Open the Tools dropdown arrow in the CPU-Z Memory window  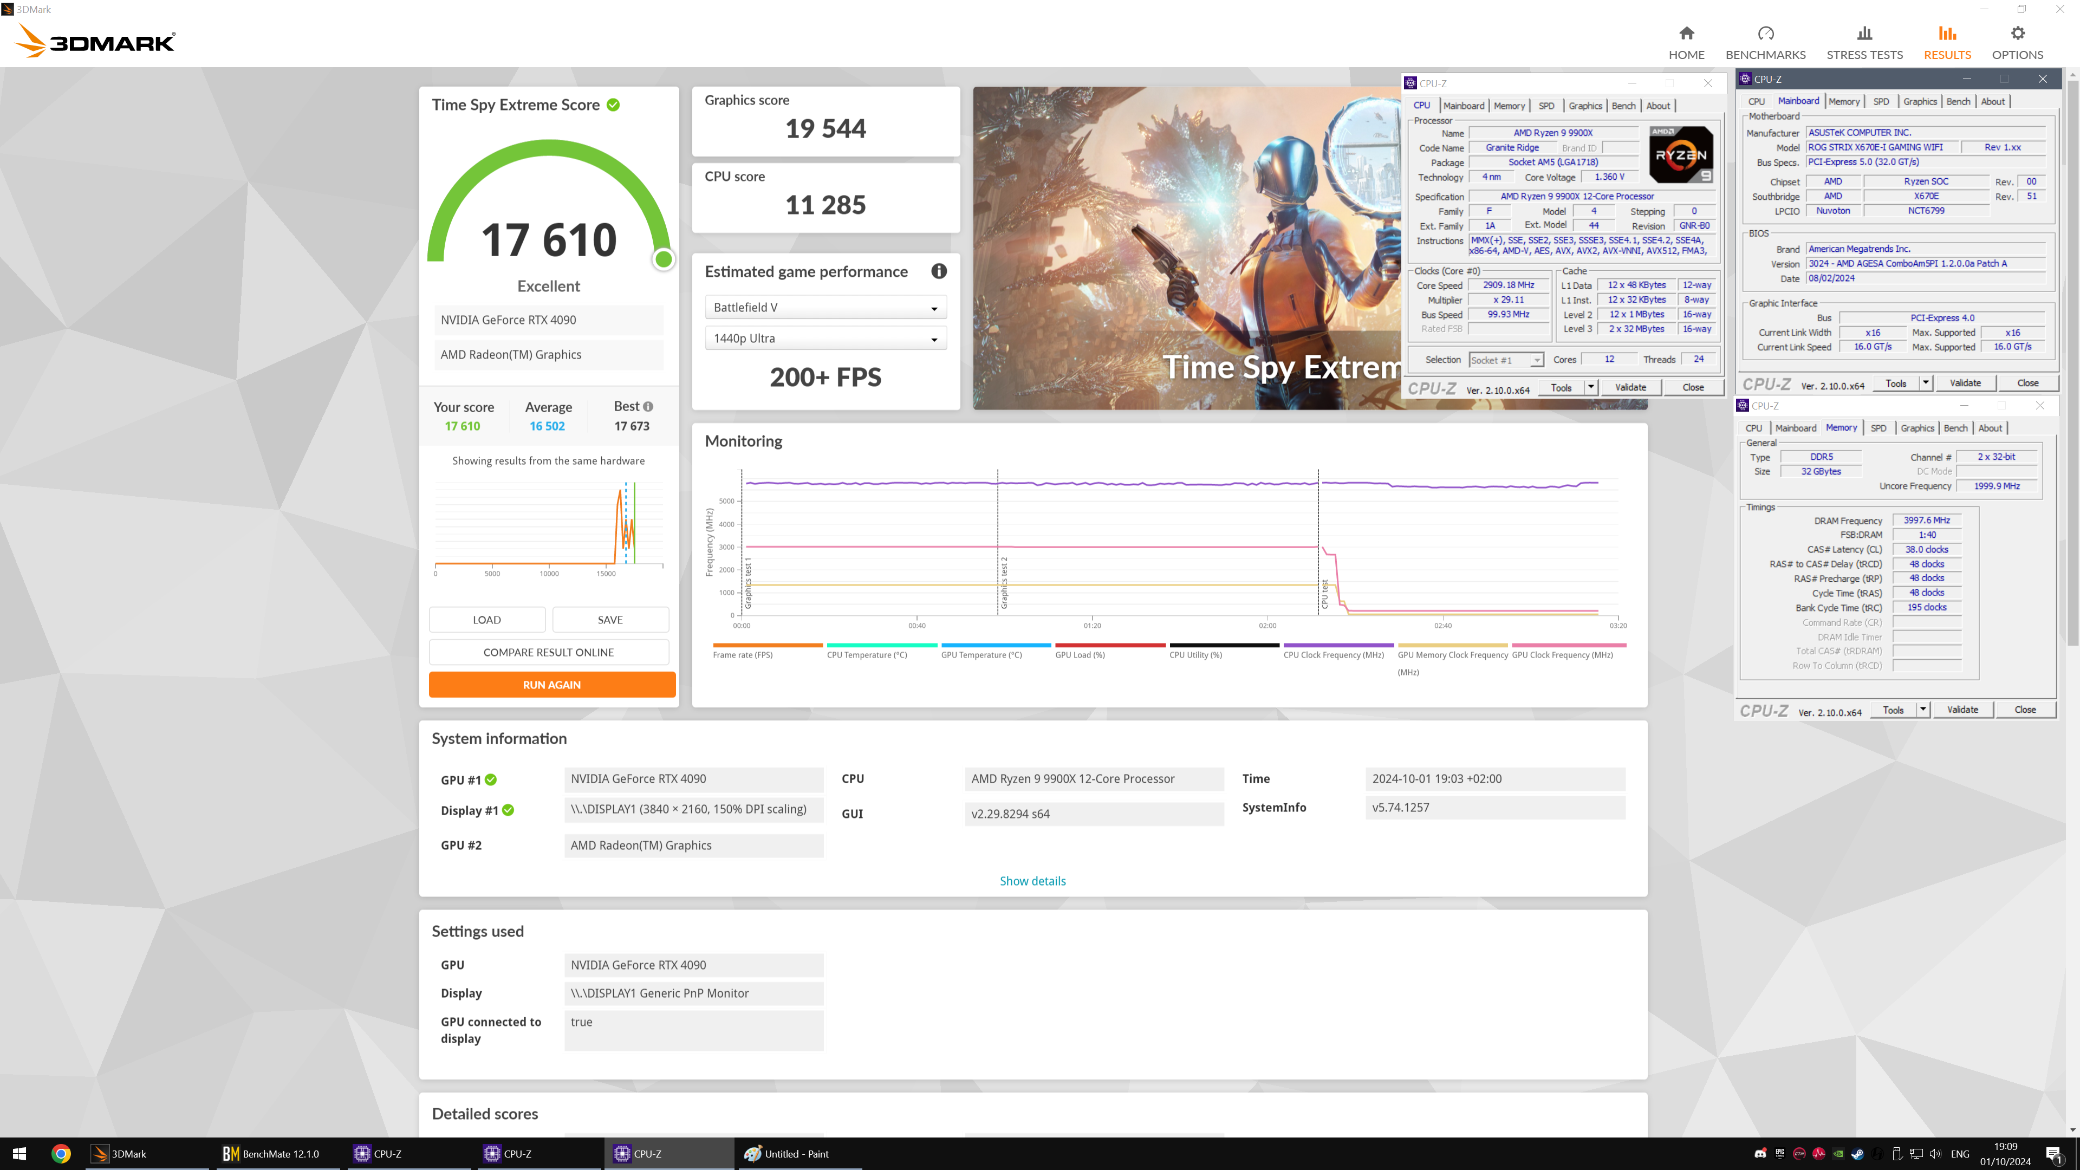point(1922,710)
